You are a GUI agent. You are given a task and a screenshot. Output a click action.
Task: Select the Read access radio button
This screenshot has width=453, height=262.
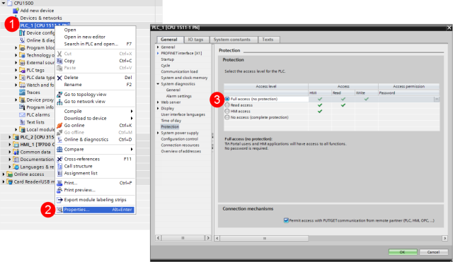[227, 105]
